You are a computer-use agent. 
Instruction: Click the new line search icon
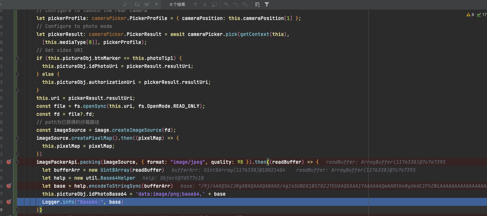pyautogui.click(x=125, y=4)
